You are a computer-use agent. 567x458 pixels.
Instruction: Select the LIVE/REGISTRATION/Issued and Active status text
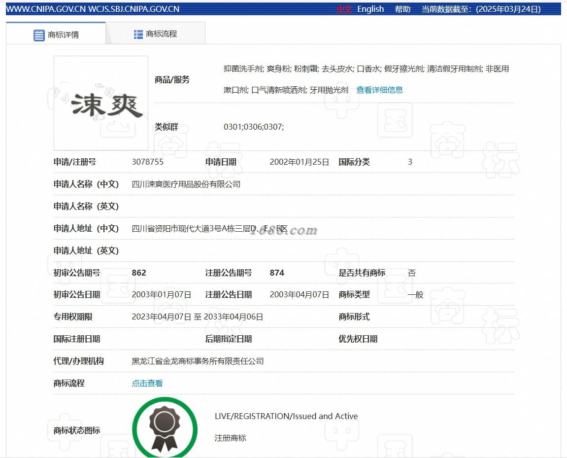point(286,416)
